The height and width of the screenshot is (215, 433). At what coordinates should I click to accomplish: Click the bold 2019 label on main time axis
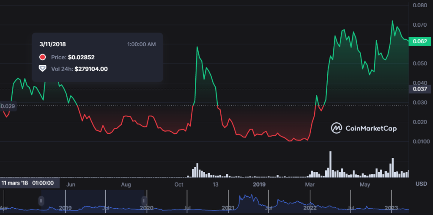(x=259, y=185)
